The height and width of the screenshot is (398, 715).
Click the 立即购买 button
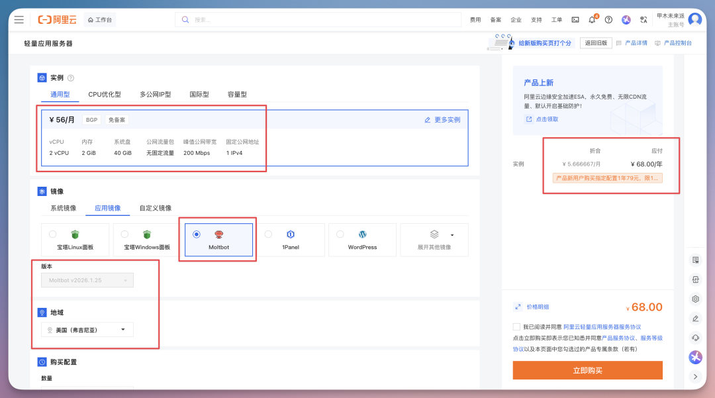587,370
